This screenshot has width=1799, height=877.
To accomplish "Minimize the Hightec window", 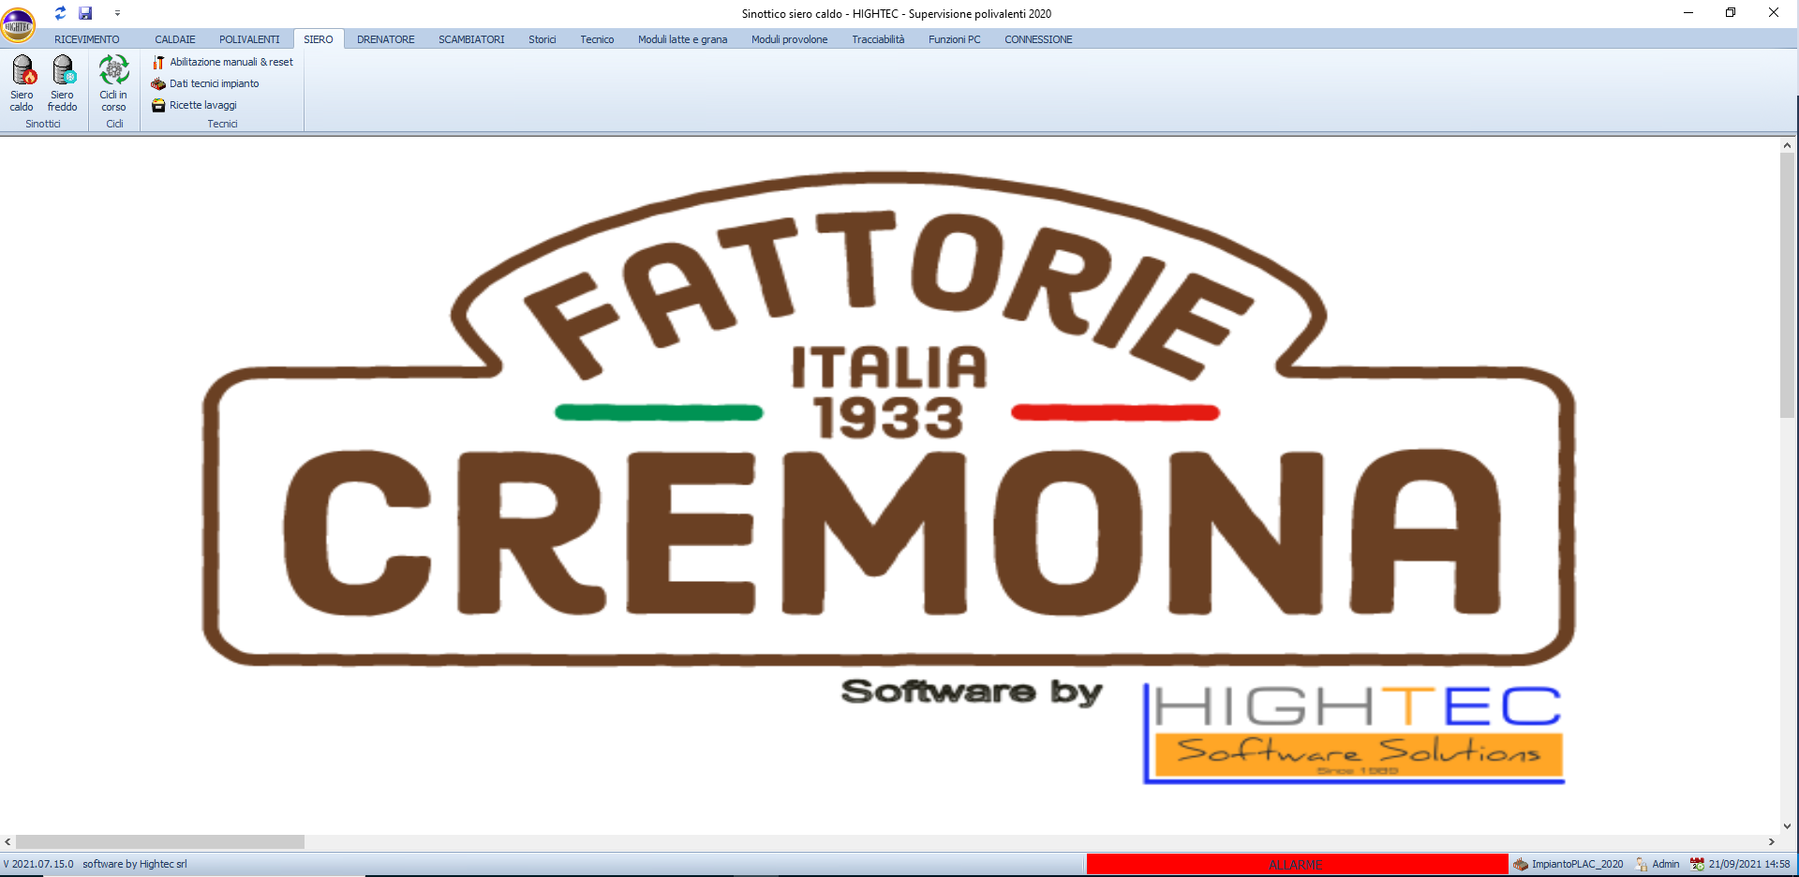I will [1688, 13].
